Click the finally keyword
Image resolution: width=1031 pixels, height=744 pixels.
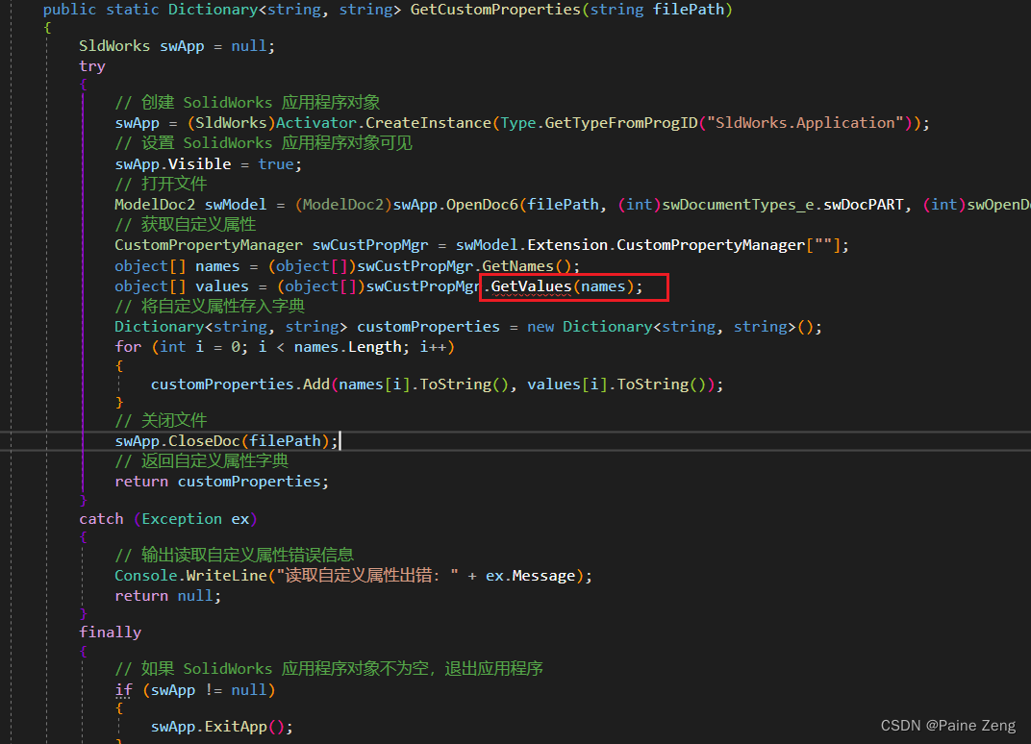tap(110, 632)
